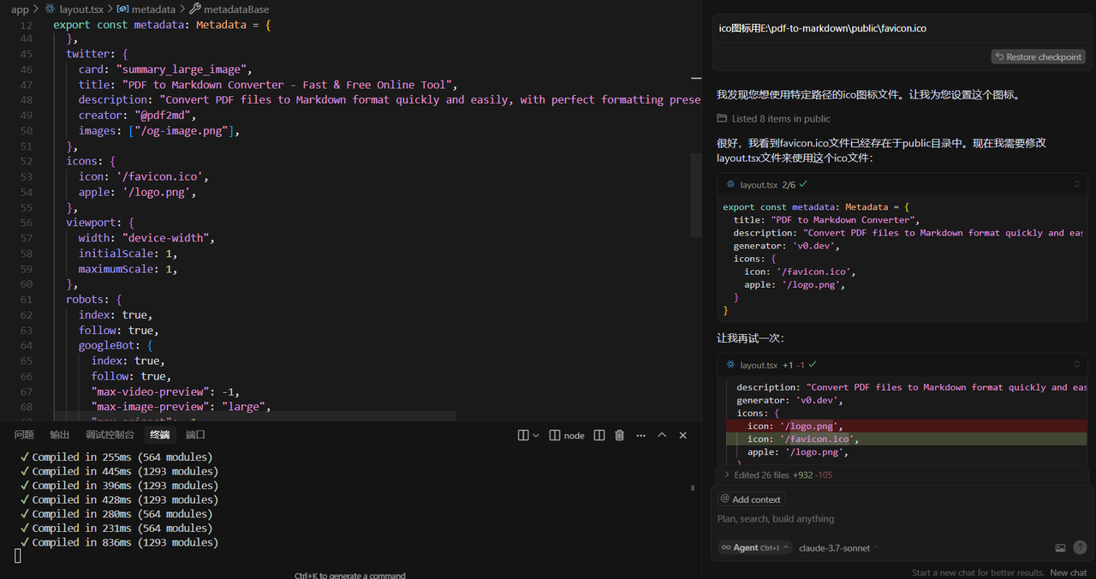Click the folder icon beside Listed 8 items
The height and width of the screenshot is (579, 1096).
[723, 119]
